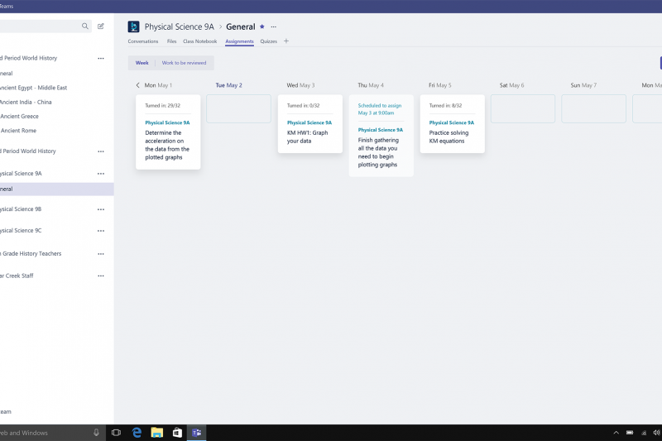The image size is (662, 441).
Task: Open more options for Period World History below Ancient Rome
Action: 101,151
